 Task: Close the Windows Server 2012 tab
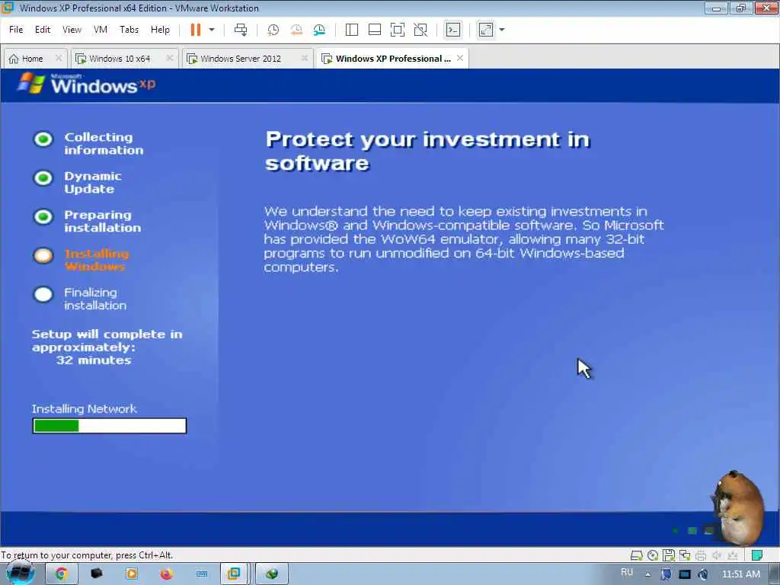coord(305,58)
